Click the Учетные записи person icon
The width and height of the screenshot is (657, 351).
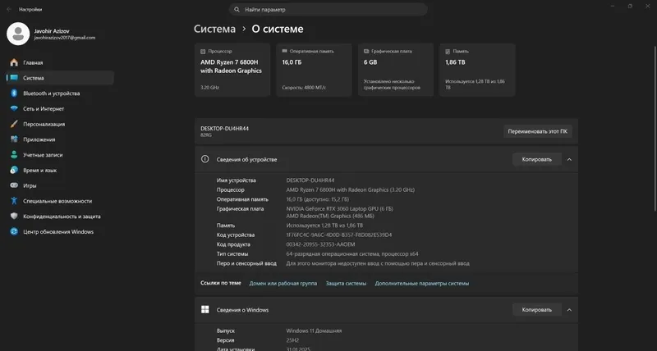[x=14, y=155]
